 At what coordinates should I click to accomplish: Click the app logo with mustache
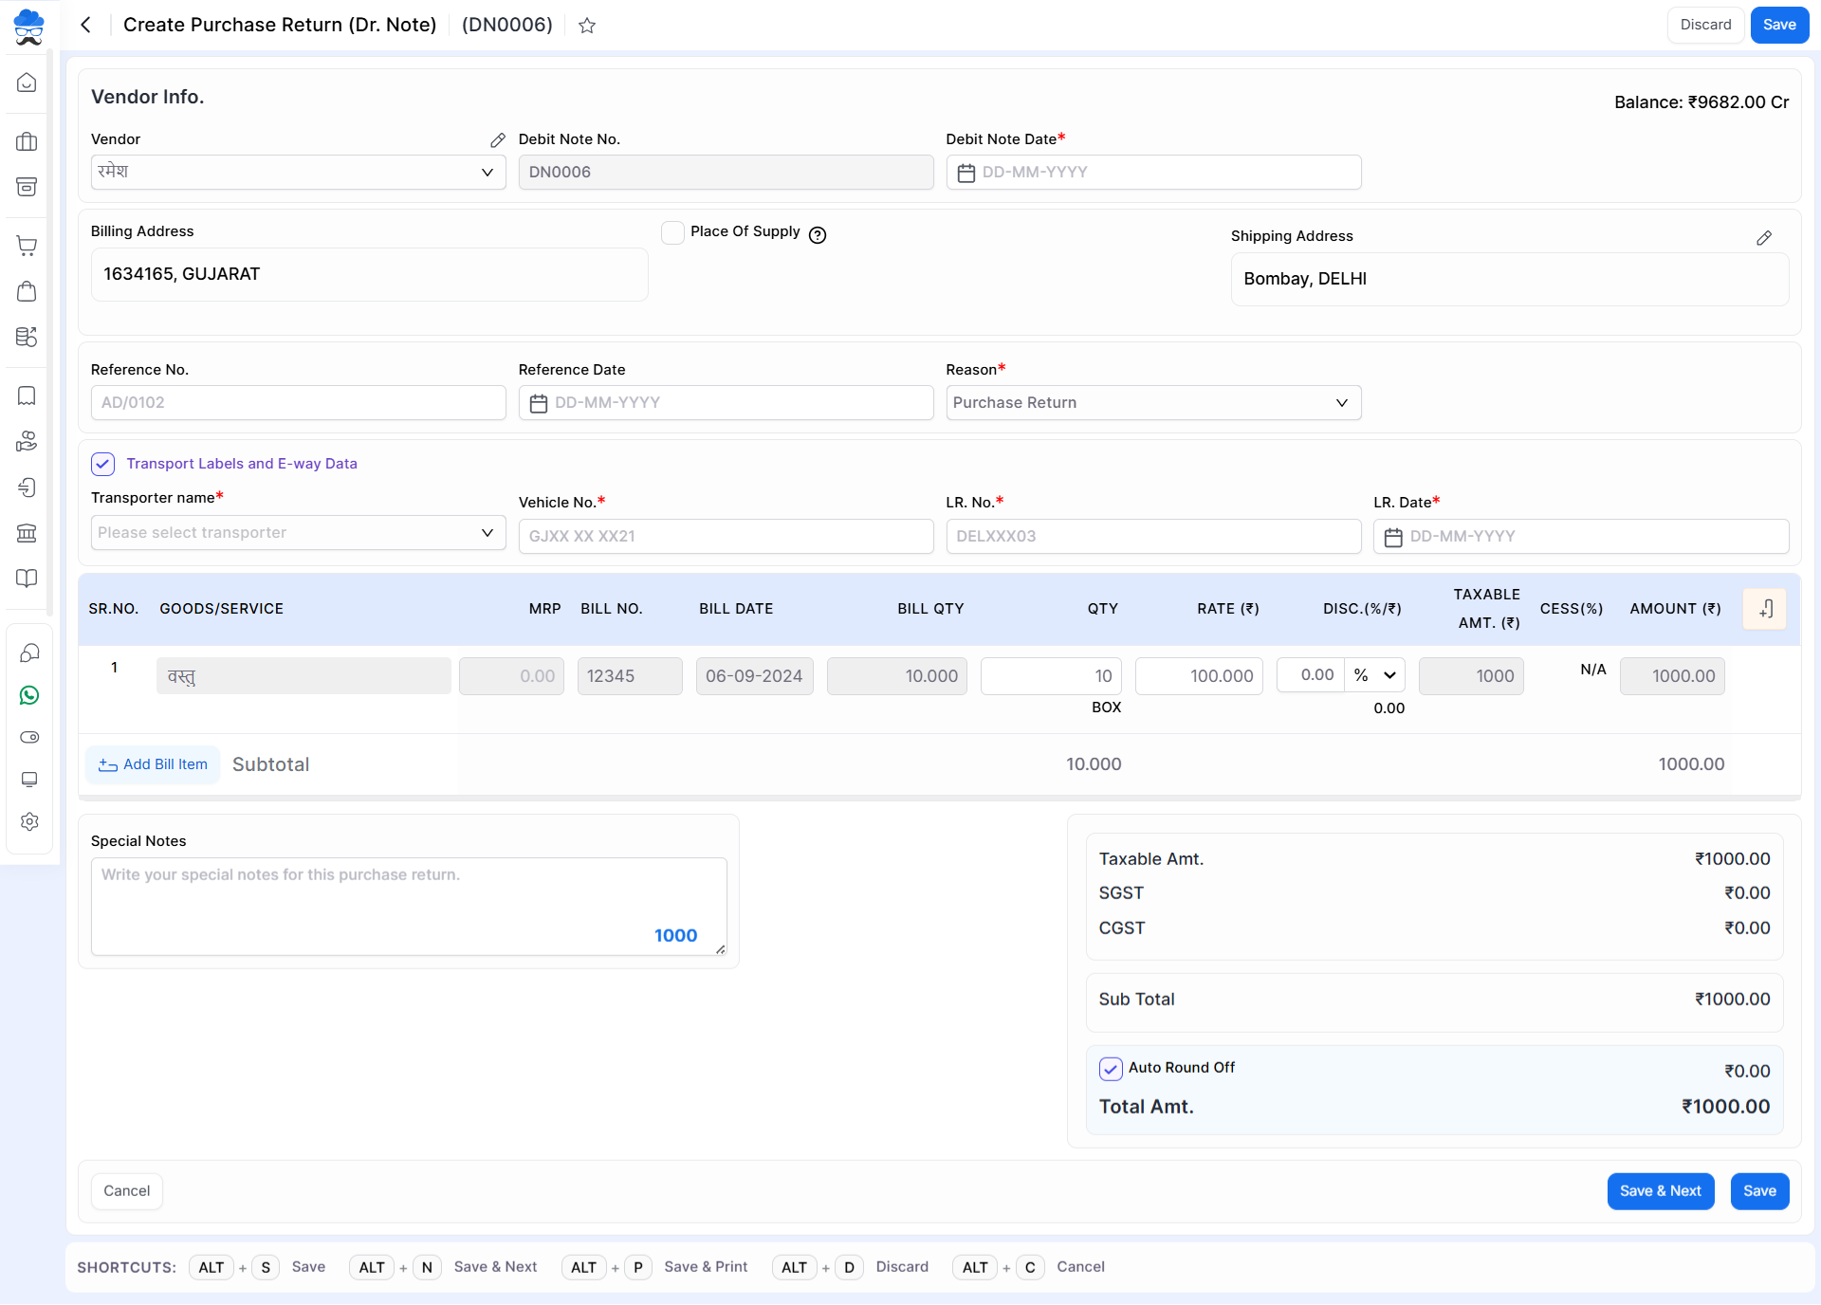pyautogui.click(x=29, y=27)
